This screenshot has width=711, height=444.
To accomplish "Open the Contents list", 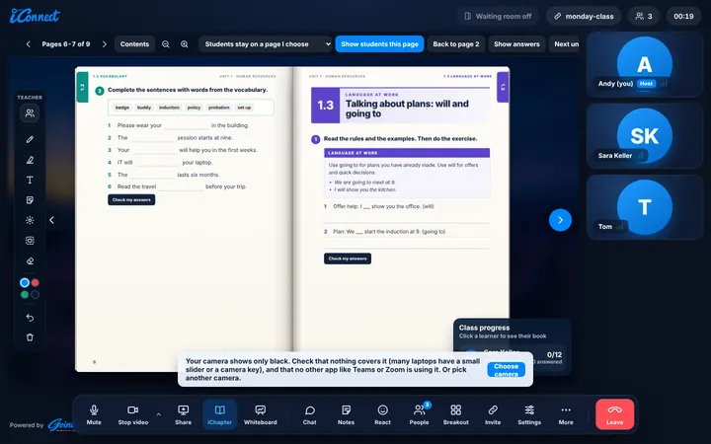I will (134, 44).
